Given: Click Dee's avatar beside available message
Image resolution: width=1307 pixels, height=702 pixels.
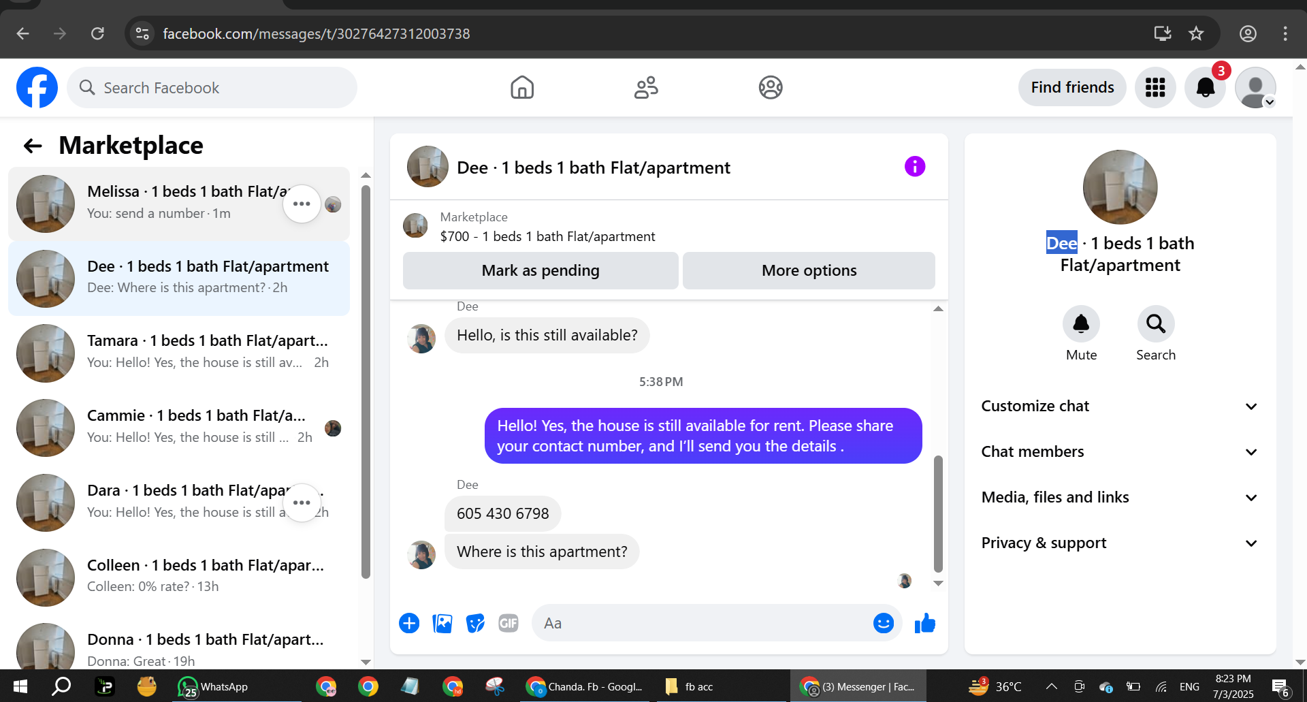Looking at the screenshot, I should [x=421, y=338].
